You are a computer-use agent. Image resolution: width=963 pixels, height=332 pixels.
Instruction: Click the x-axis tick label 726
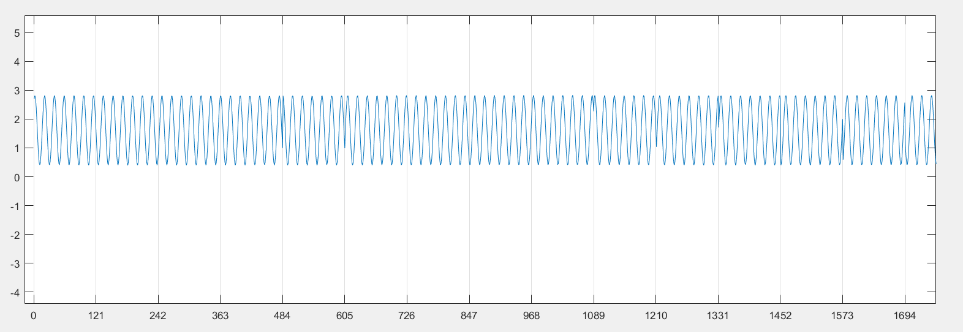tap(407, 316)
